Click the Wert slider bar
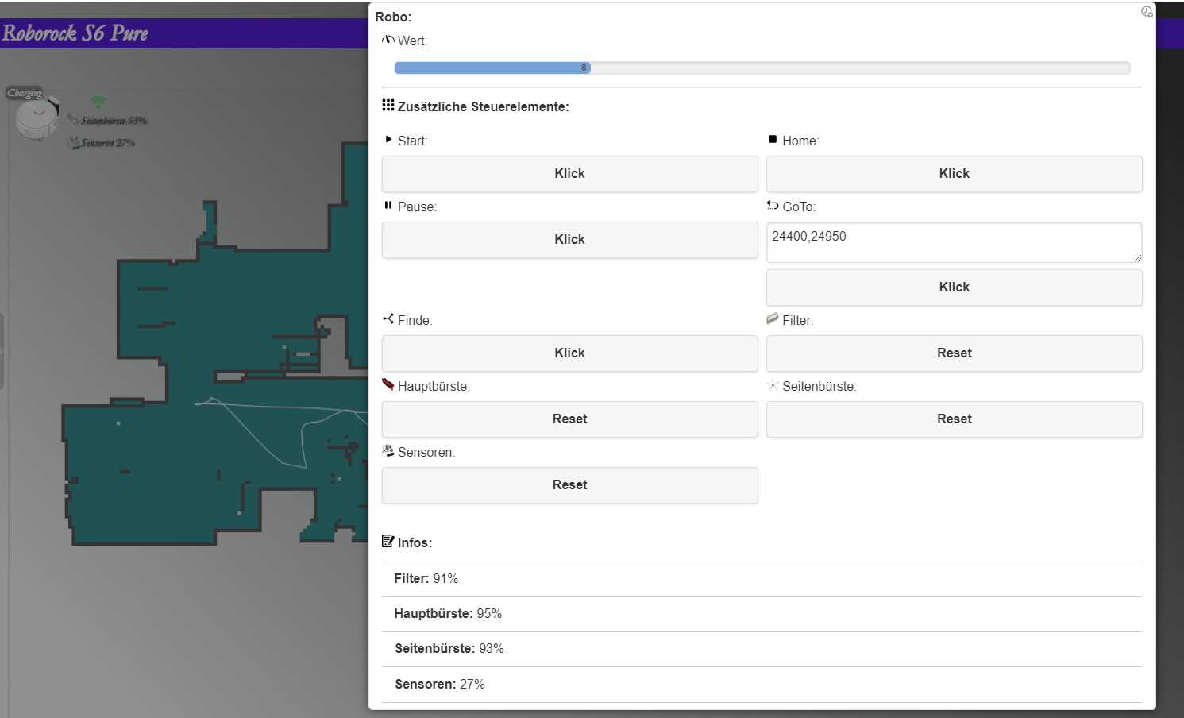This screenshot has height=718, width=1184. [x=762, y=68]
